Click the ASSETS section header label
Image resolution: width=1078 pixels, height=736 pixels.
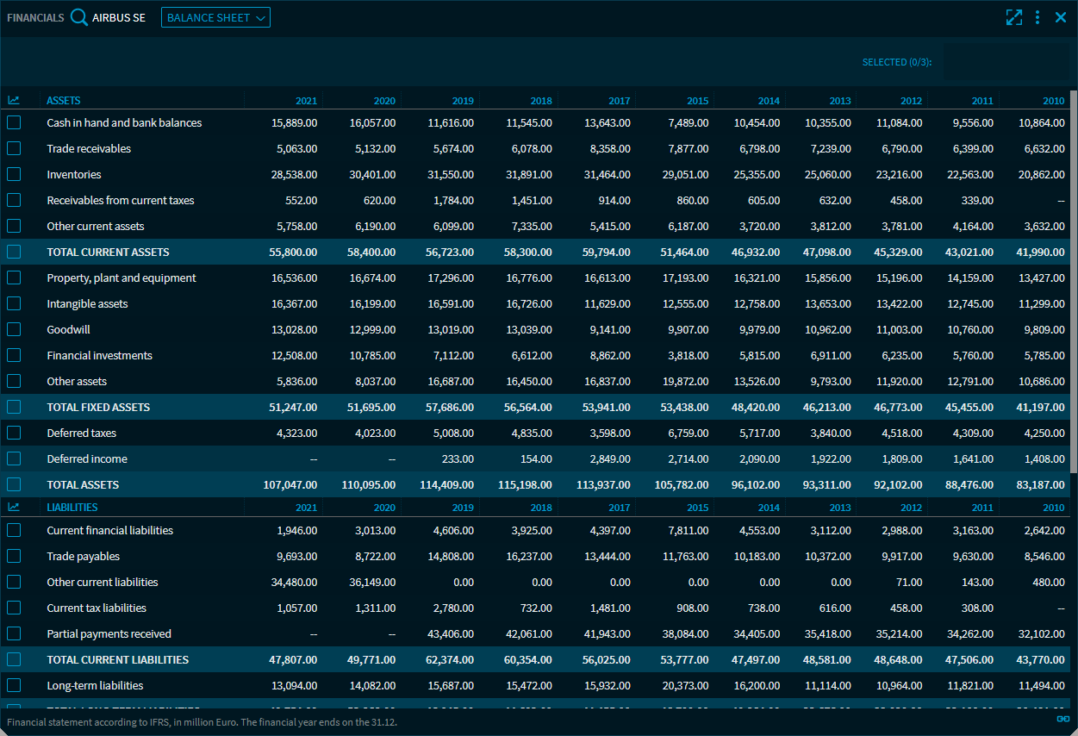(64, 101)
